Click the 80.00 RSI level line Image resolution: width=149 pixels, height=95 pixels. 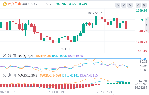pyautogui.click(x=70, y=59)
